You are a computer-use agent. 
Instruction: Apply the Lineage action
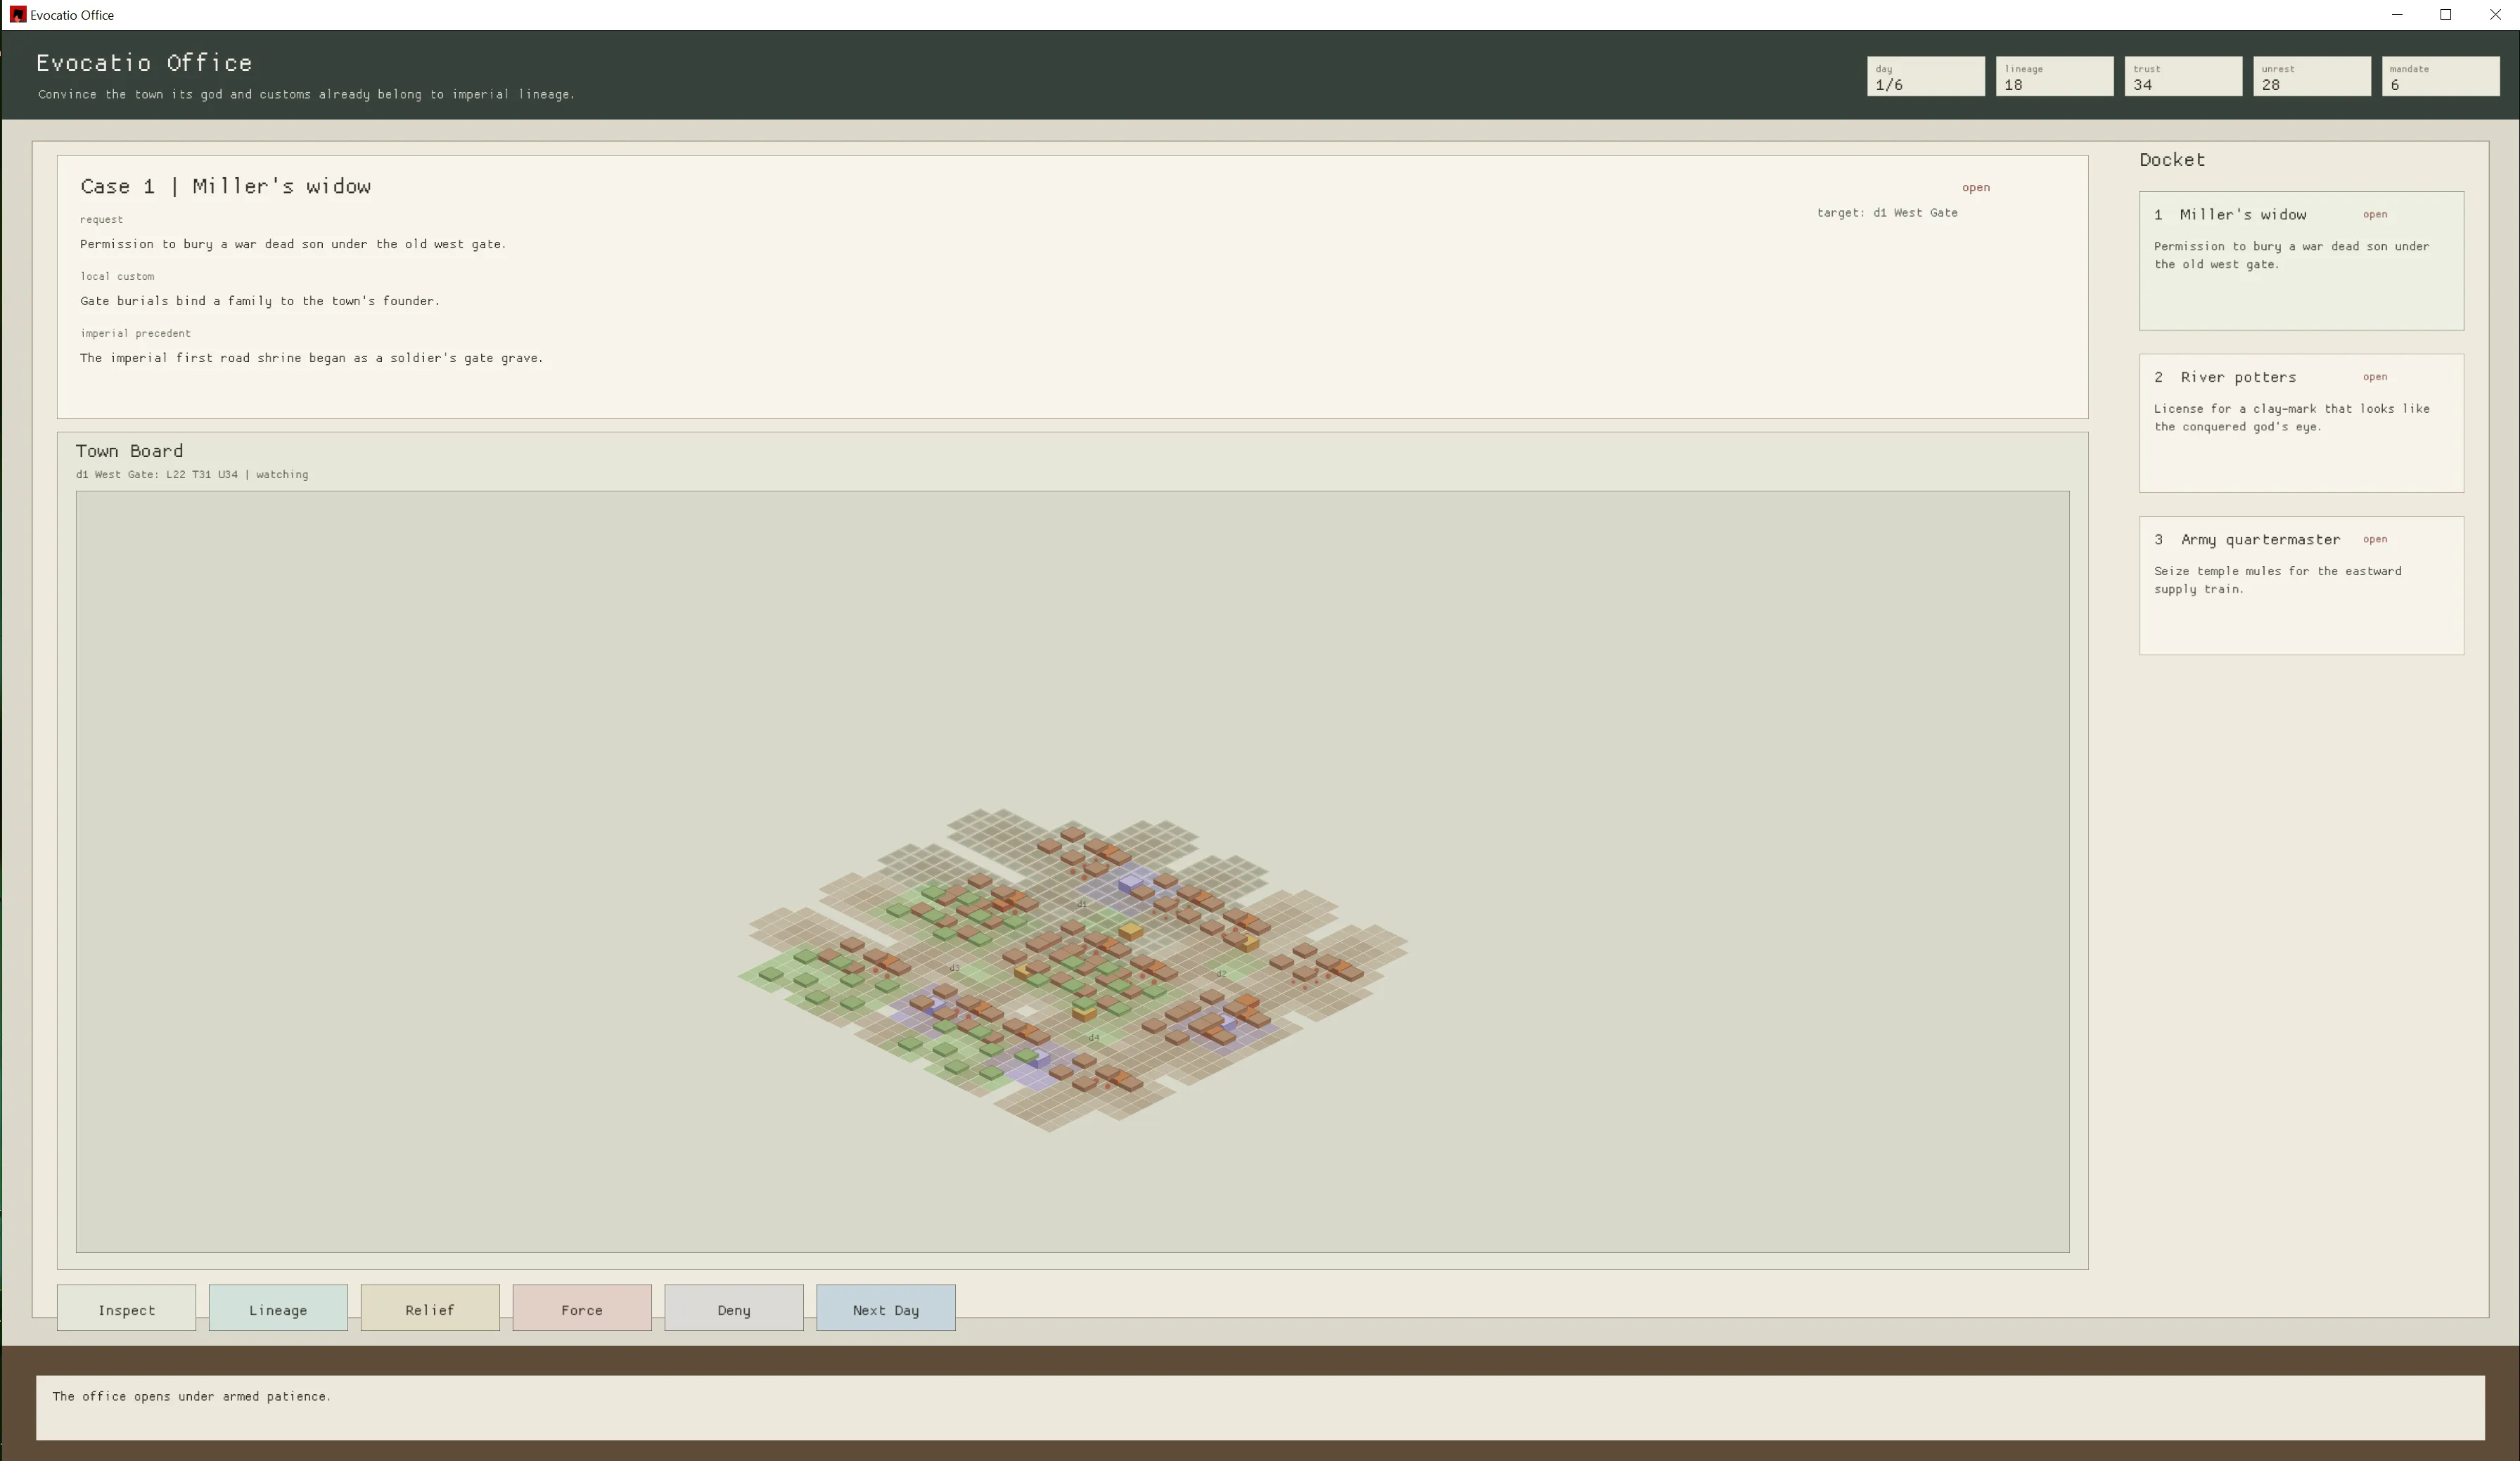coord(278,1308)
